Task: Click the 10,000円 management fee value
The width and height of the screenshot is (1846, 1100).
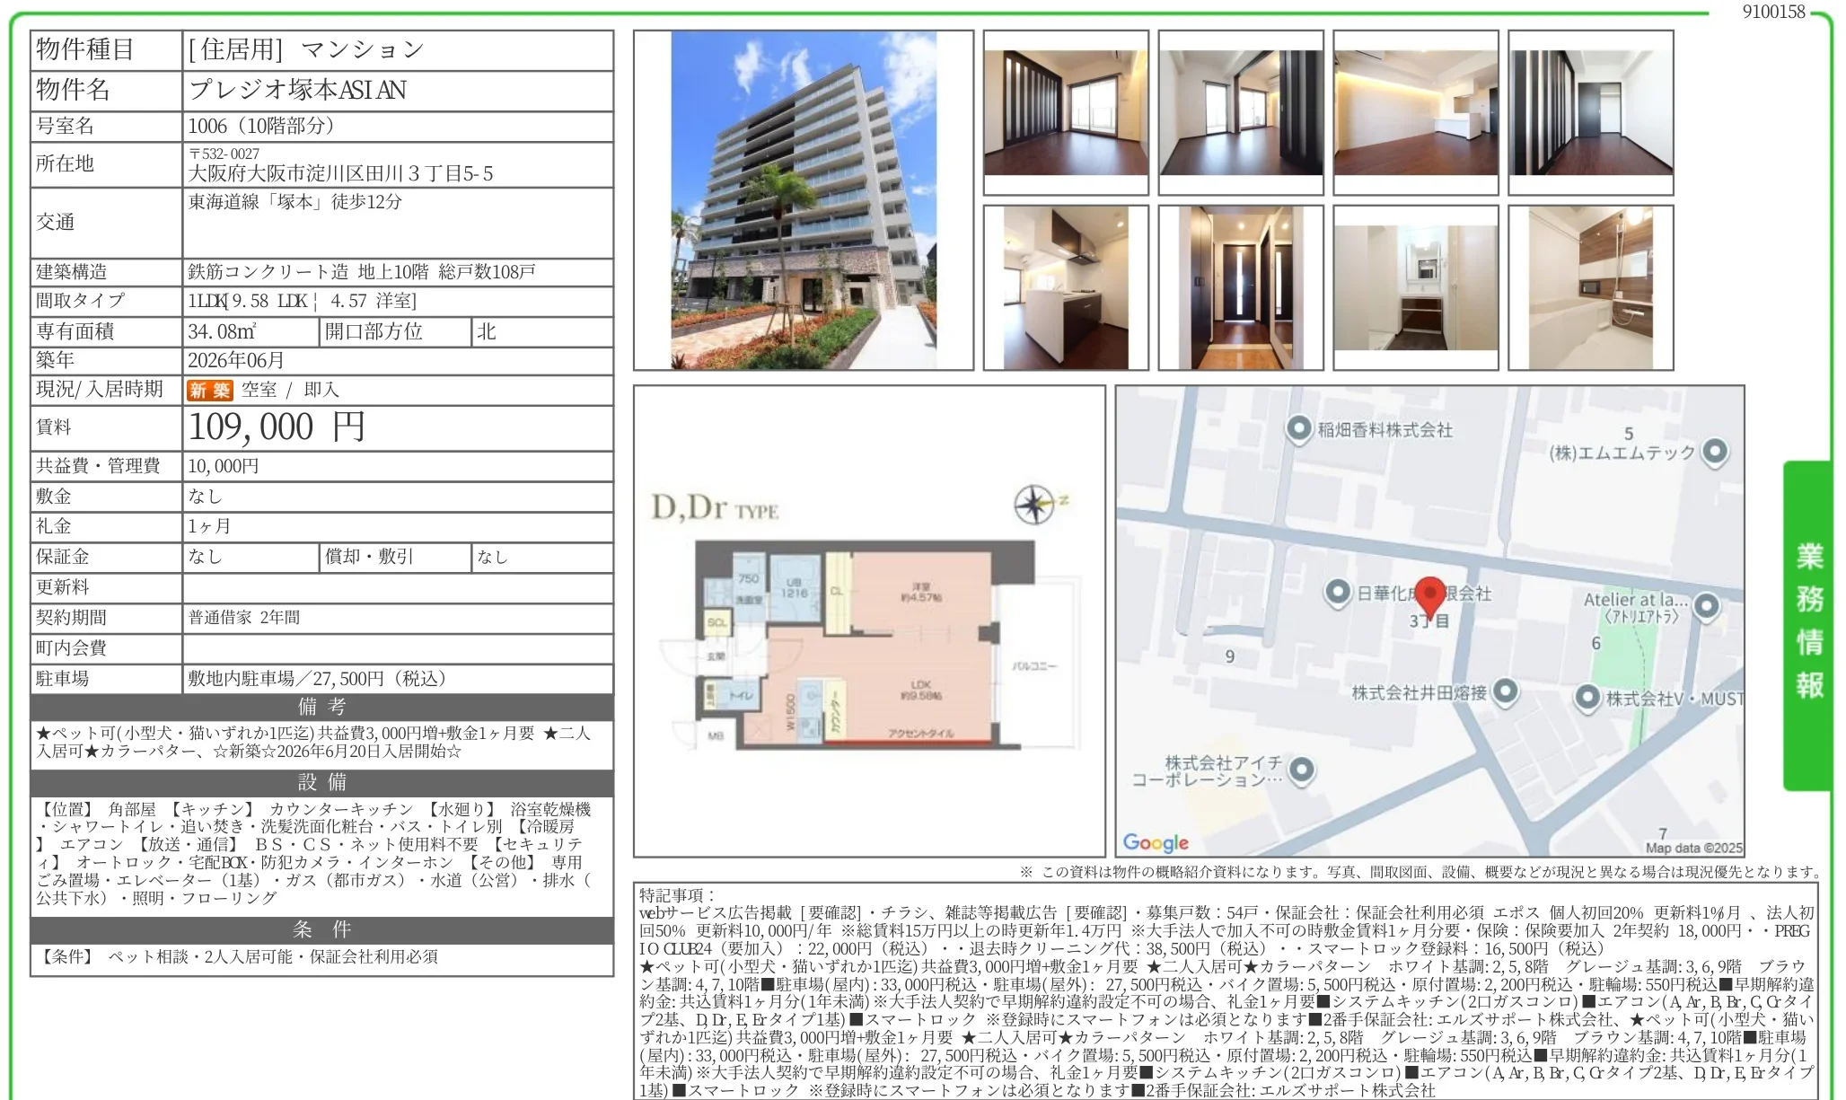Action: click(224, 466)
